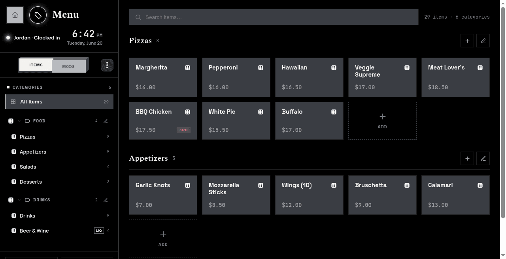Click the Search items field
Viewport: 506px width, 259px height.
(274, 17)
